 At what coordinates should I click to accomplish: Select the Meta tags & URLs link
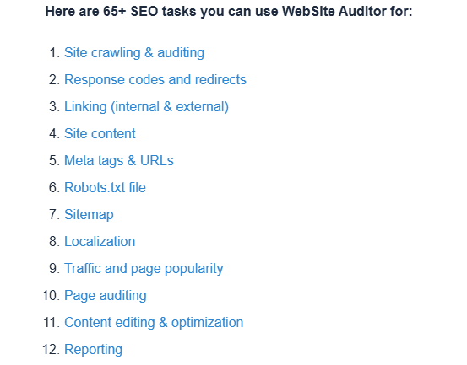pyautogui.click(x=119, y=160)
